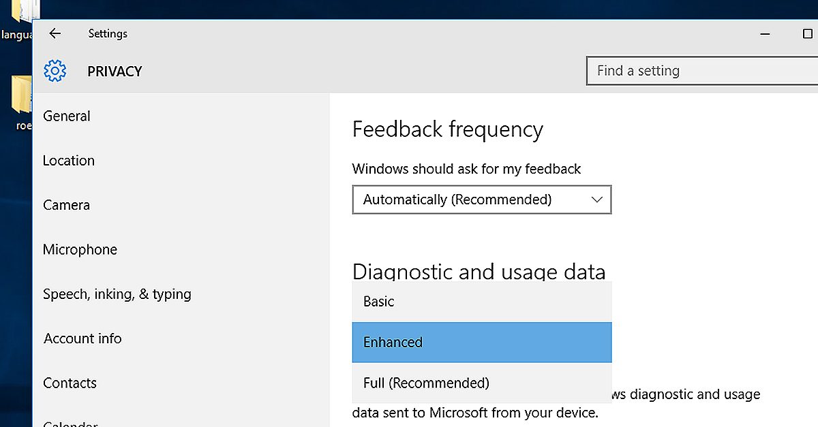The width and height of the screenshot is (818, 427).
Task: Select 'Speech, inking, & typing' category
Action: tap(117, 294)
